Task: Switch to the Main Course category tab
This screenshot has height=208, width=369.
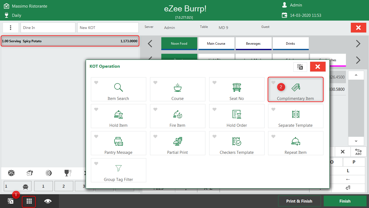Action: (x=216, y=44)
